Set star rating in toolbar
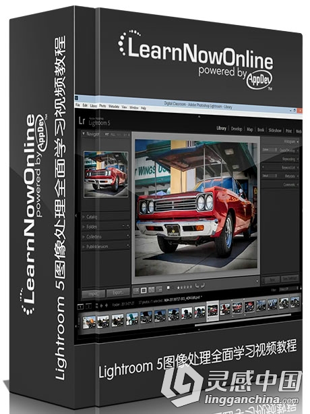This screenshot has height=414, width=310. tap(185, 287)
